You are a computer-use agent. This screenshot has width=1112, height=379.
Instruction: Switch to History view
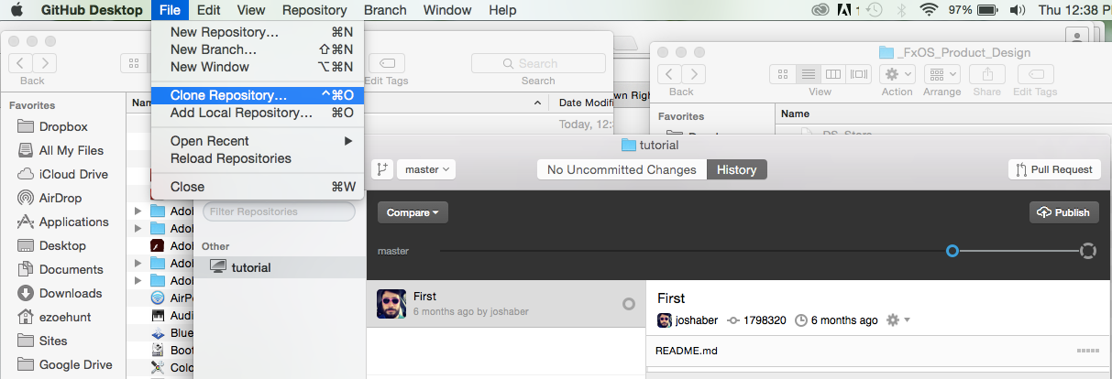pyautogui.click(x=737, y=169)
